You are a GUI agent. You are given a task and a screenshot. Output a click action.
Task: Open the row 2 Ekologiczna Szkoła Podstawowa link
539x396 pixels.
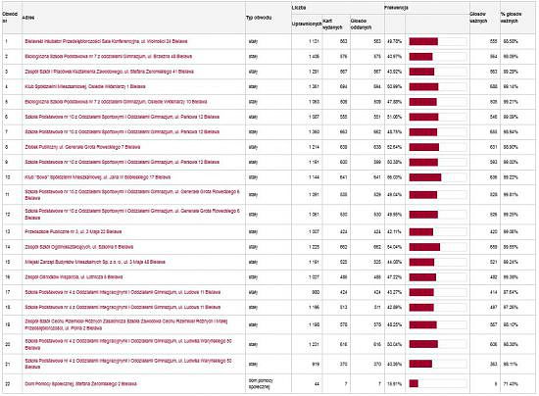point(108,57)
